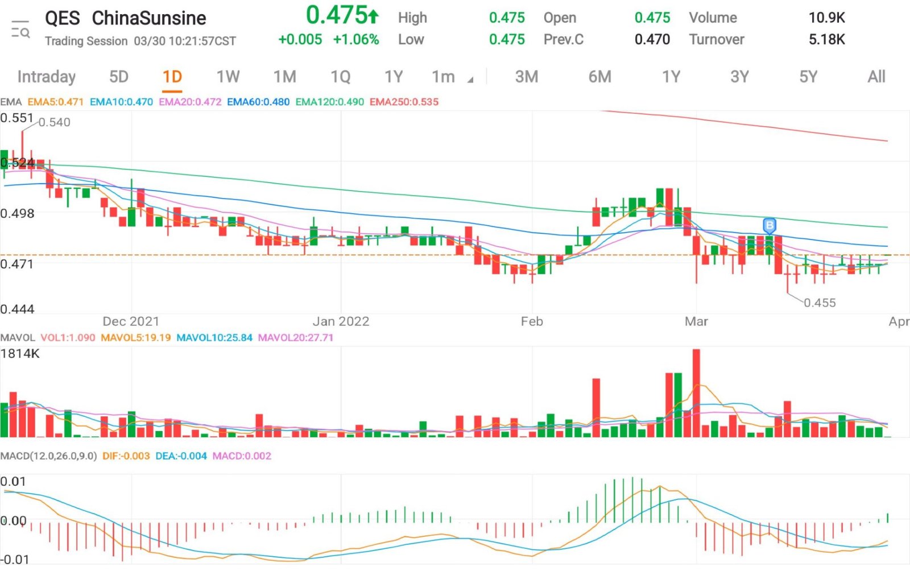Click the Dec 2021 axis label
Screen dimensions: 910x571
click(131, 321)
